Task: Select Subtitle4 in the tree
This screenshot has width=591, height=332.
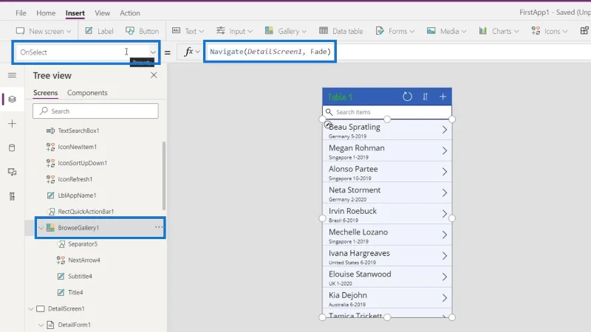Action: click(x=80, y=276)
